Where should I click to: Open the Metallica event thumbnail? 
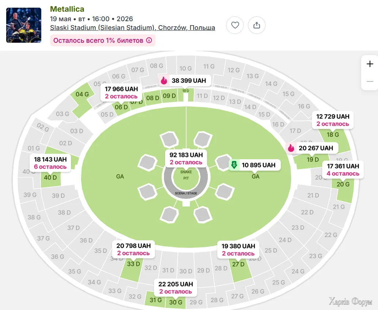(24, 25)
